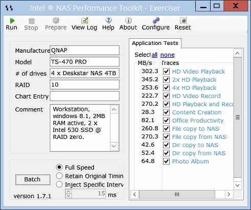Click tests list scroll left arrow

135,194
